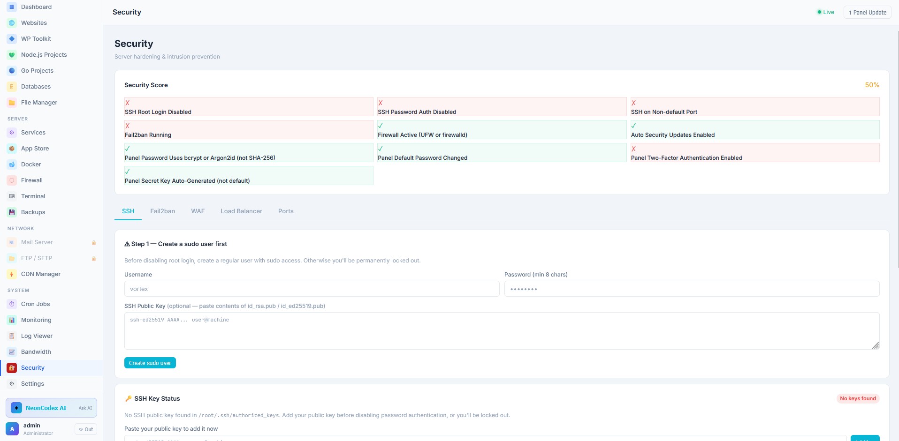Click the Node.js Projects icon
The height and width of the screenshot is (441, 899).
pos(12,55)
